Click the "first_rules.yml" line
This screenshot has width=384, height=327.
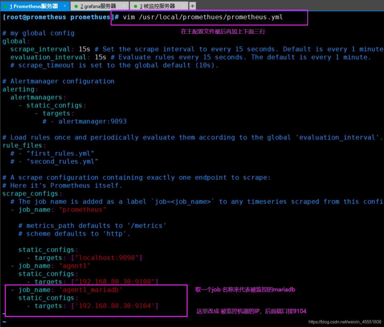pyautogui.click(x=52, y=153)
